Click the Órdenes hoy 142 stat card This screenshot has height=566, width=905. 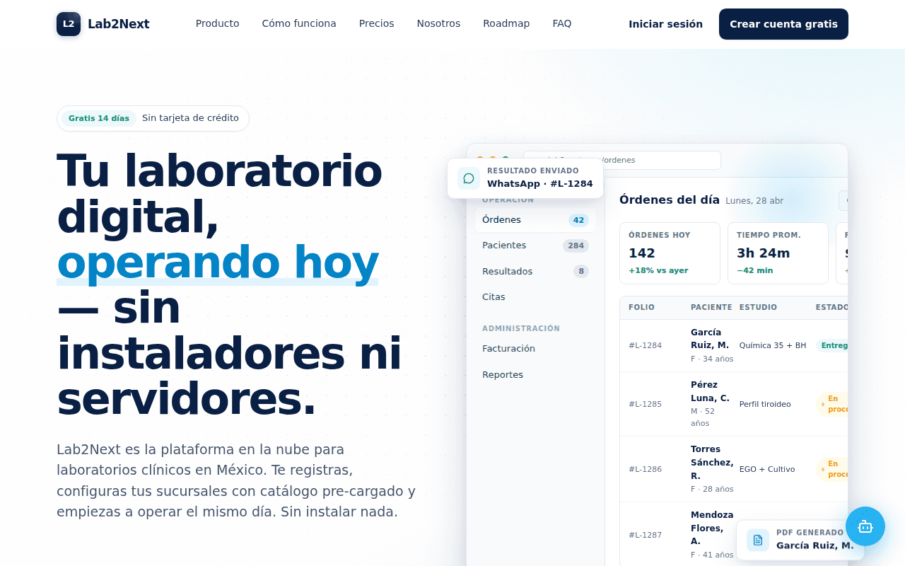(670, 253)
